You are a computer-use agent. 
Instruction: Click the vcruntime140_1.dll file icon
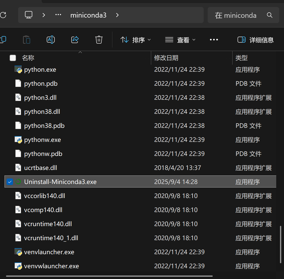point(18,238)
